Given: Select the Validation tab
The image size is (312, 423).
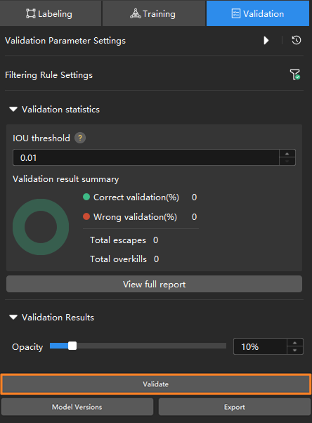Looking at the screenshot, I should pos(258,13).
